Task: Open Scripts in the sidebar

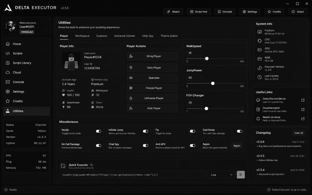Action: [26, 54]
